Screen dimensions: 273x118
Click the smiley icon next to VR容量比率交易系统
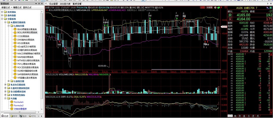tap(15, 78)
